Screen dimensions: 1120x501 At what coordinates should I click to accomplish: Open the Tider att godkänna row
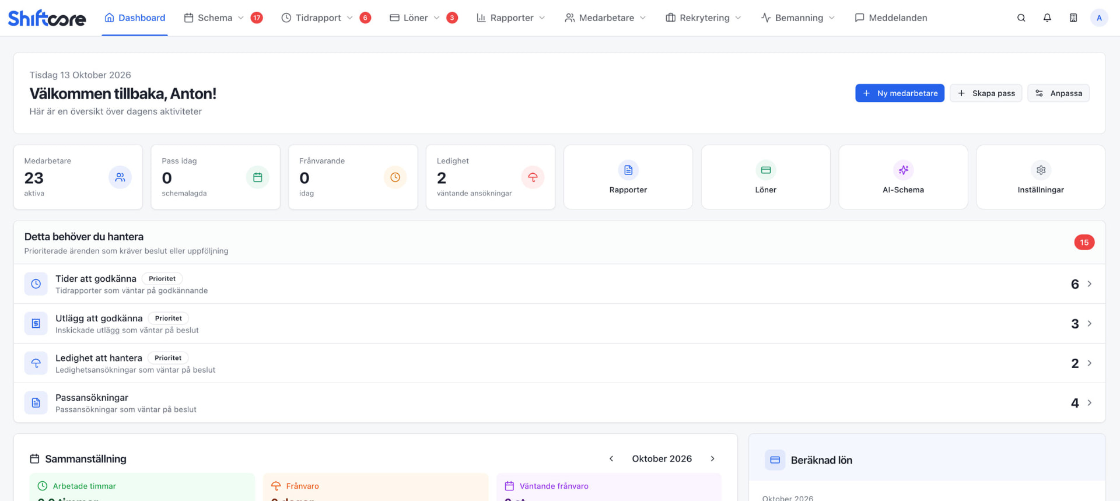559,284
